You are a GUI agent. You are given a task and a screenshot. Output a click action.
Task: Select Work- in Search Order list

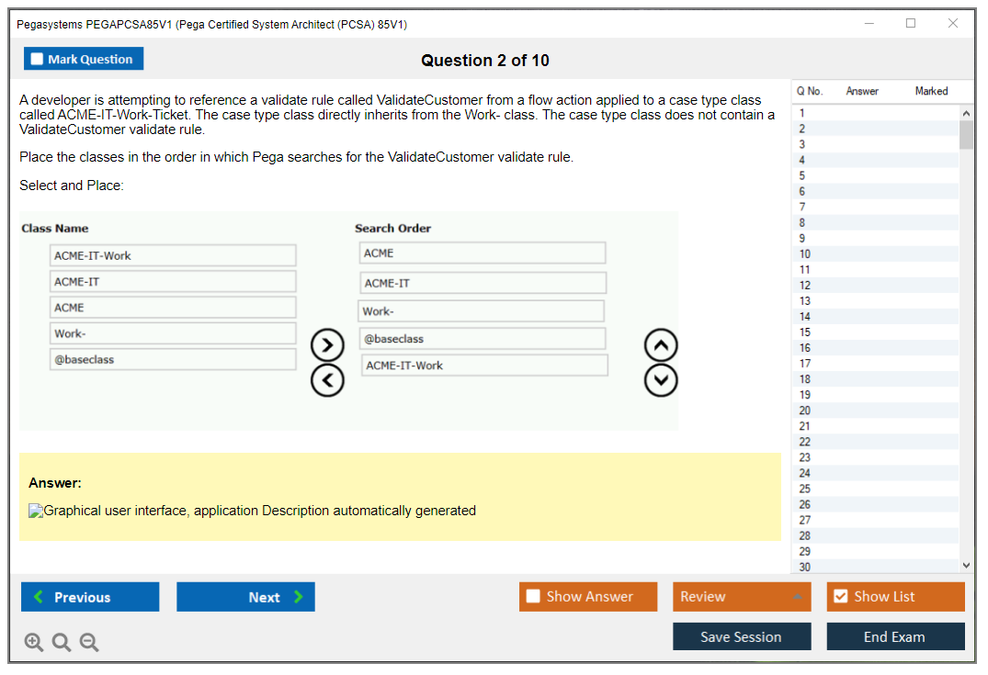(481, 311)
